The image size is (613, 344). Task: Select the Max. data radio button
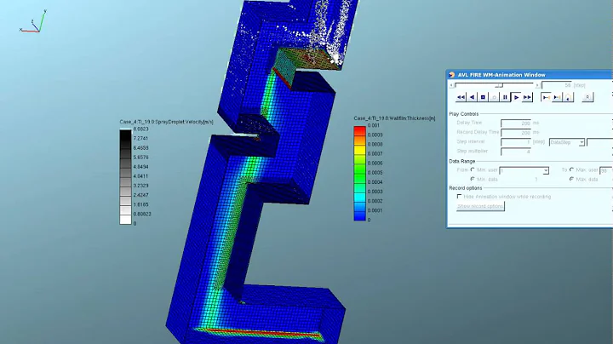tap(571, 179)
